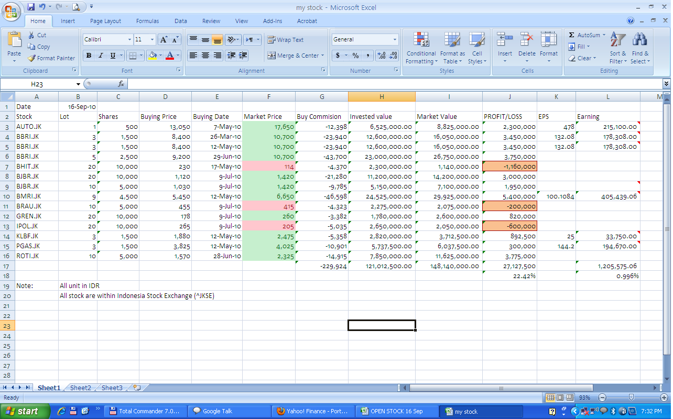Open the font size dropdown
673x419 pixels.
pyautogui.click(x=153, y=40)
